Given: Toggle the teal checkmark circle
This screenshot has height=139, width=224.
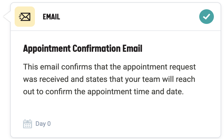Looking at the screenshot, I should coord(207,17).
